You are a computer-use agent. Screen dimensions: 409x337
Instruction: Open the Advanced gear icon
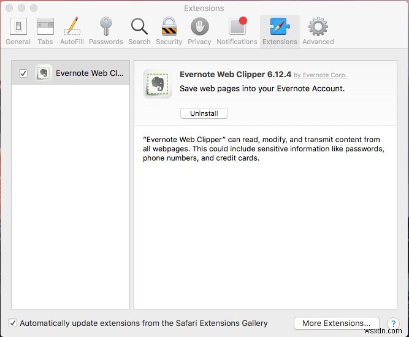click(318, 31)
